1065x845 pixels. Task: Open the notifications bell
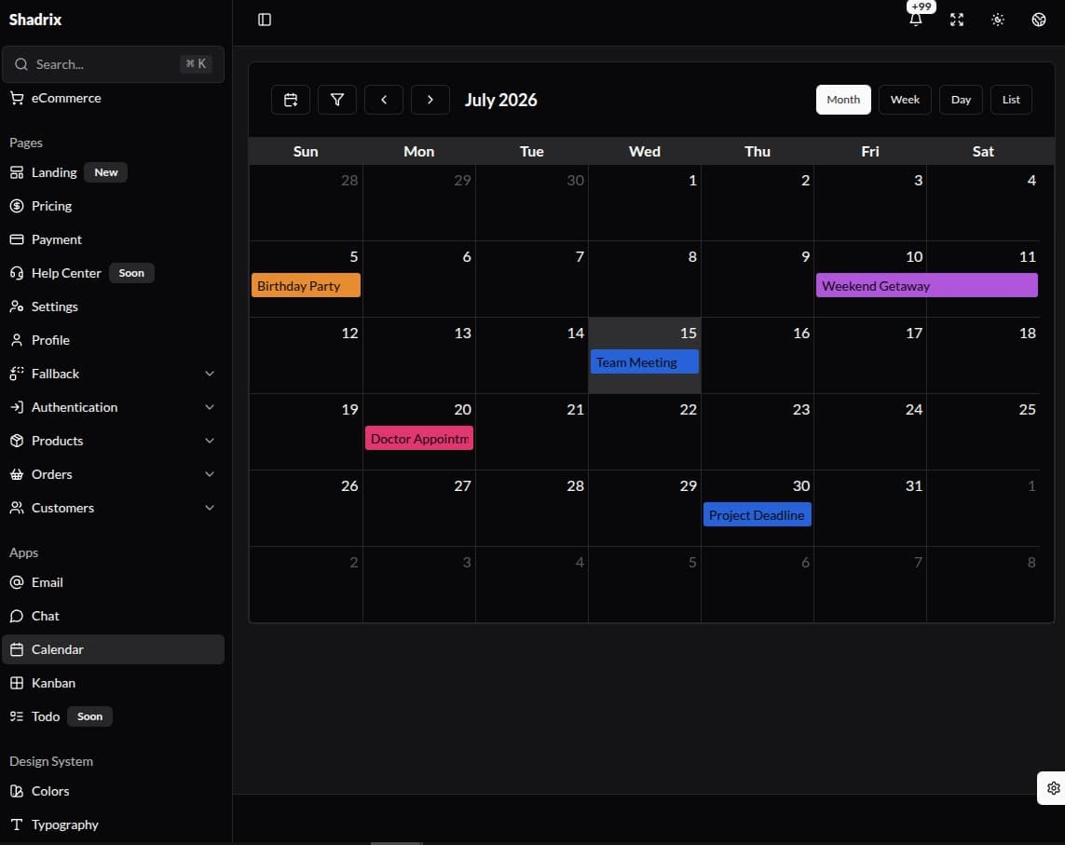pos(916,20)
